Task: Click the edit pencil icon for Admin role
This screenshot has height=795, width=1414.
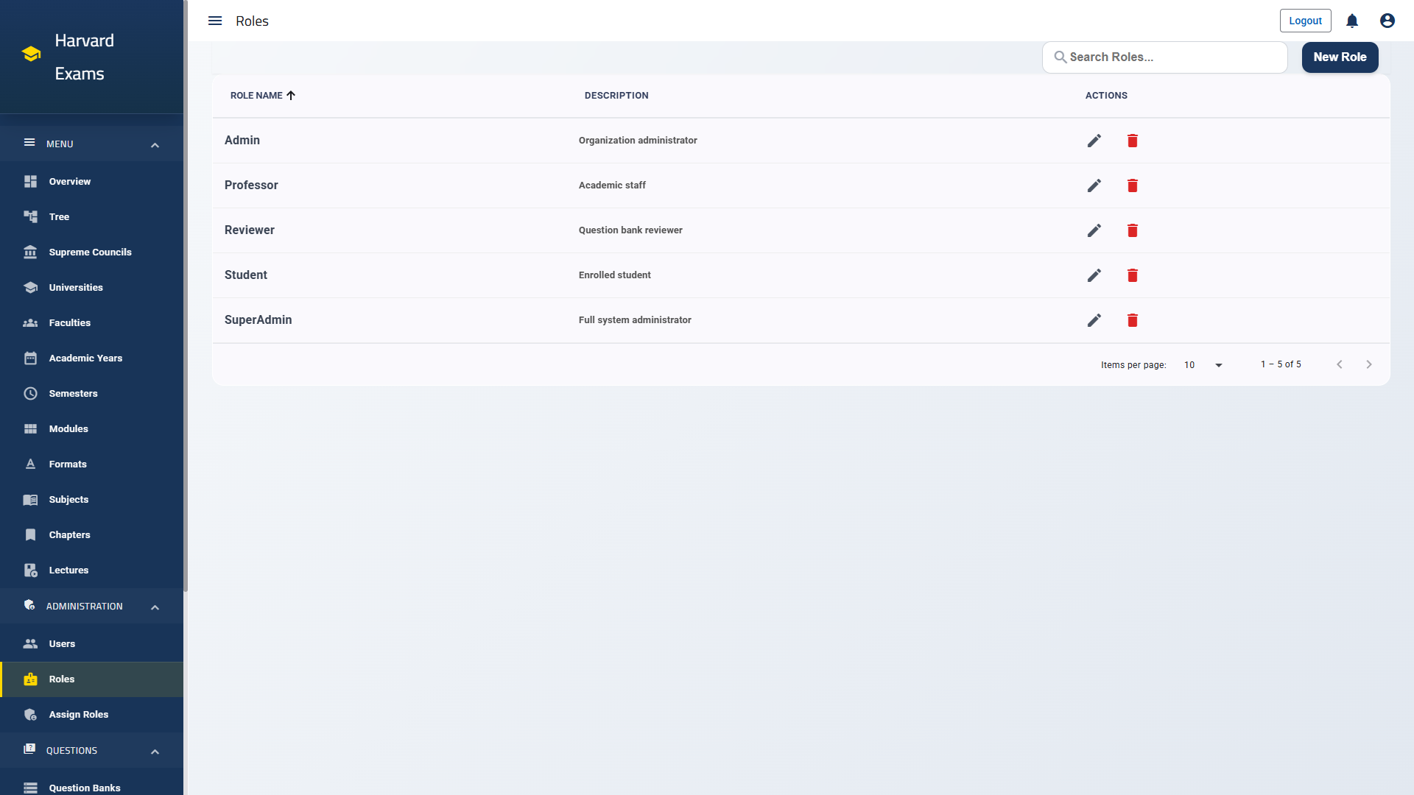Action: (x=1094, y=140)
